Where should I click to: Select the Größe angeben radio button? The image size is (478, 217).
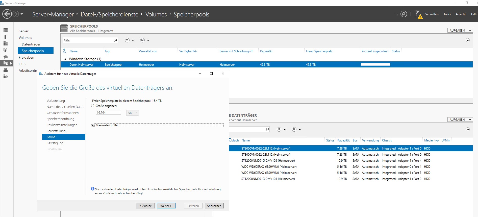click(x=93, y=106)
